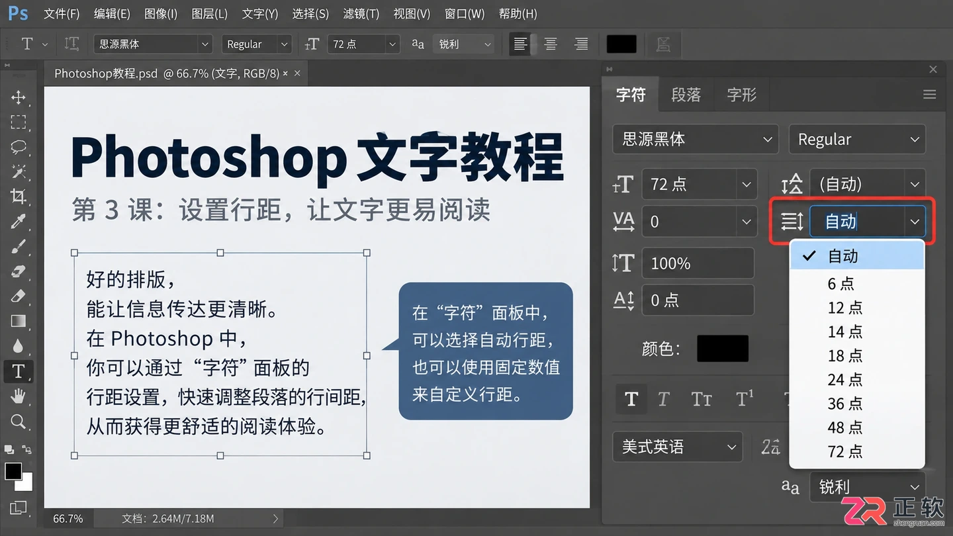Click the Ps application logo
This screenshot has width=953, height=536.
click(x=19, y=13)
